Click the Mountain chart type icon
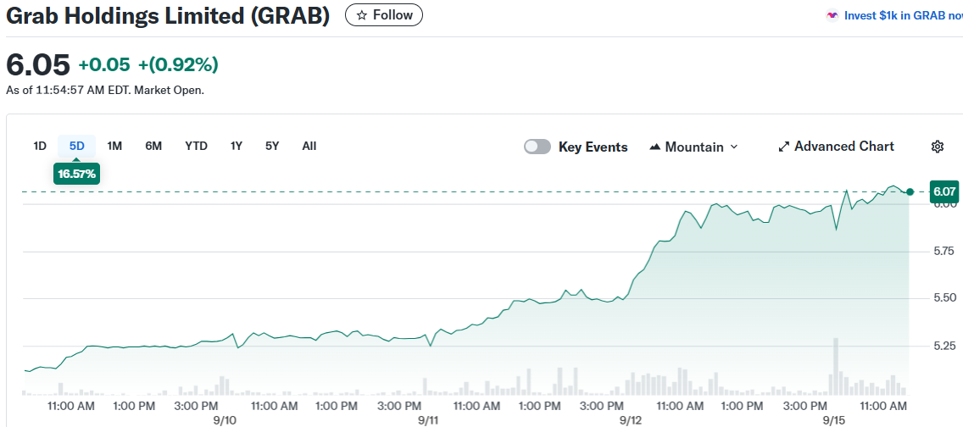Image resolution: width=963 pixels, height=427 pixels. (x=655, y=147)
